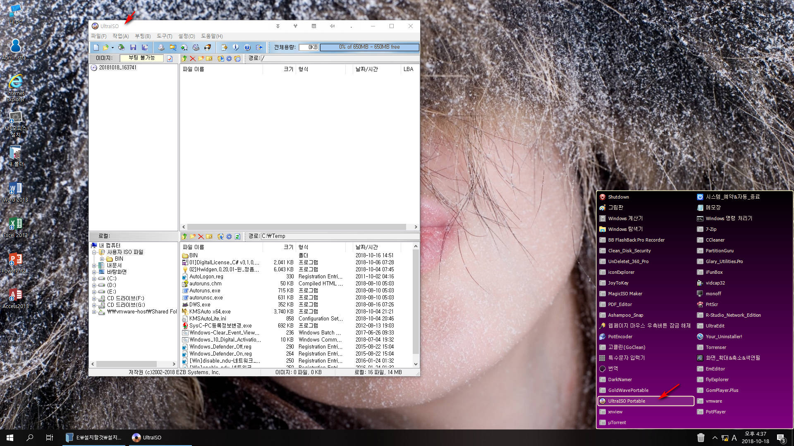The image size is (794, 446).
Task: Click the boot info check icon beside 부팅 불가능
Action: [170, 59]
